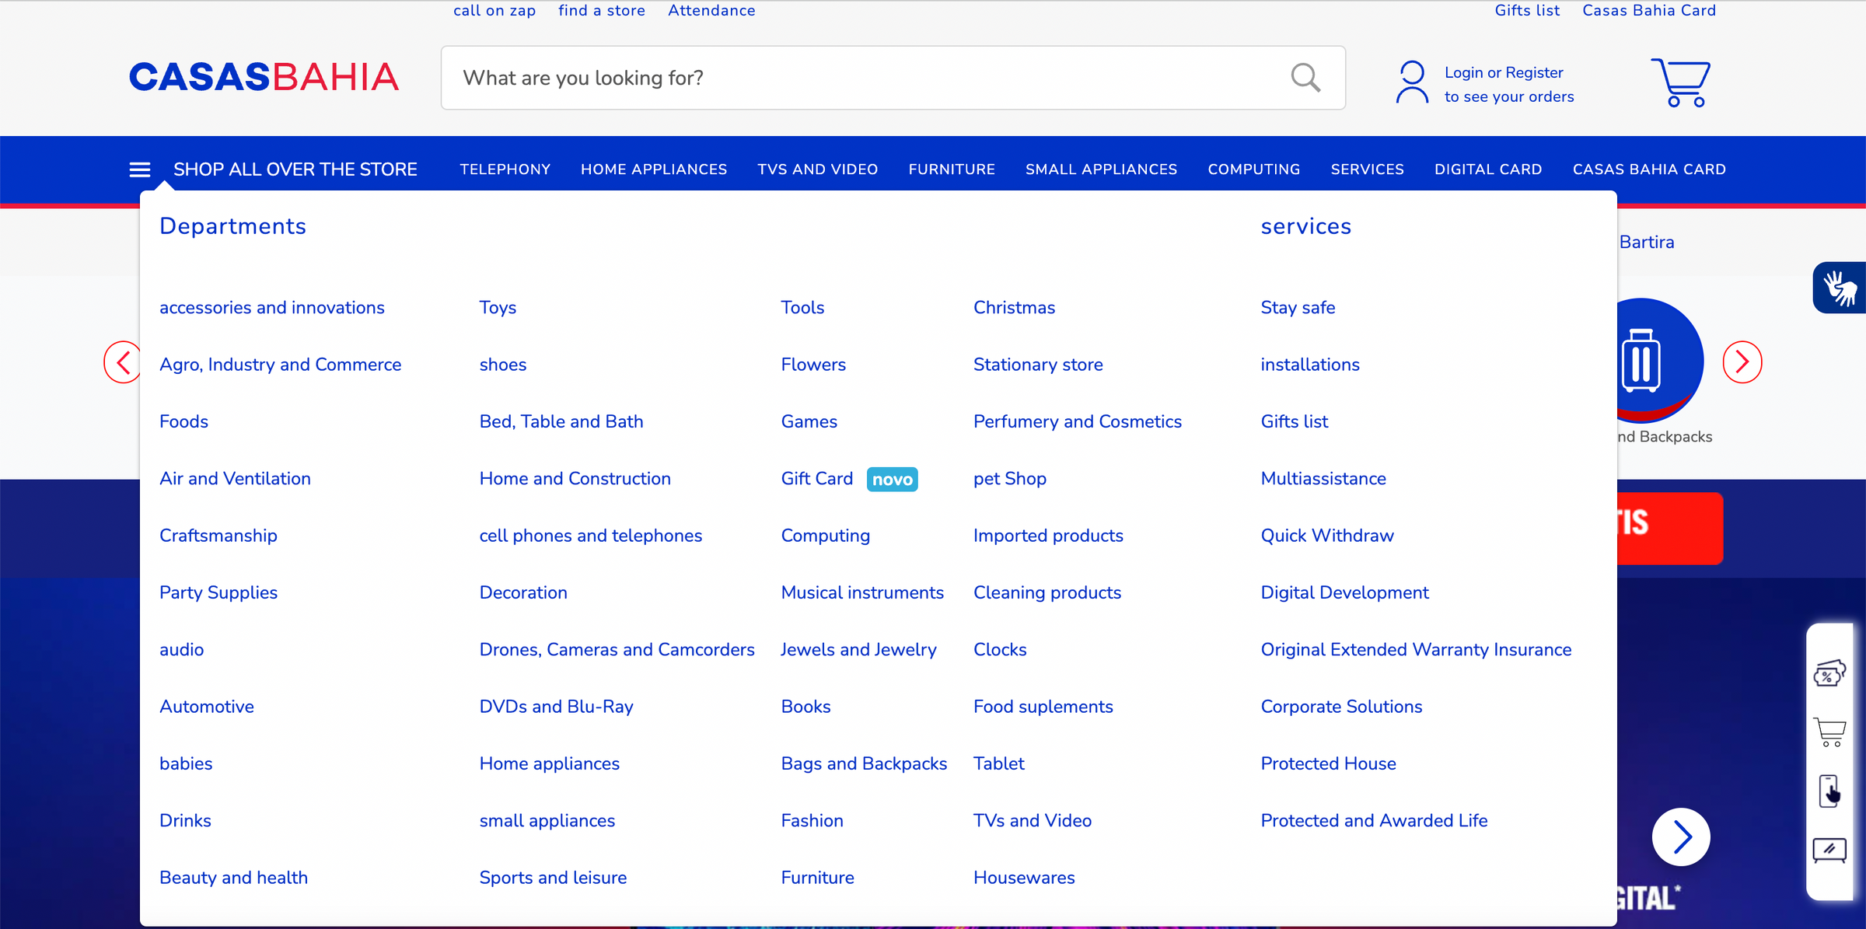This screenshot has width=1866, height=929.
Task: Open the pet Shop department
Action: (1010, 479)
